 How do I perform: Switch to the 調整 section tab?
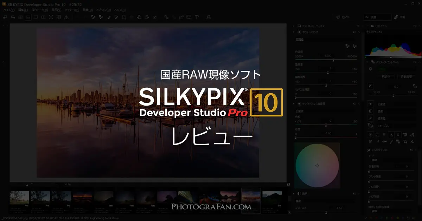point(377,17)
